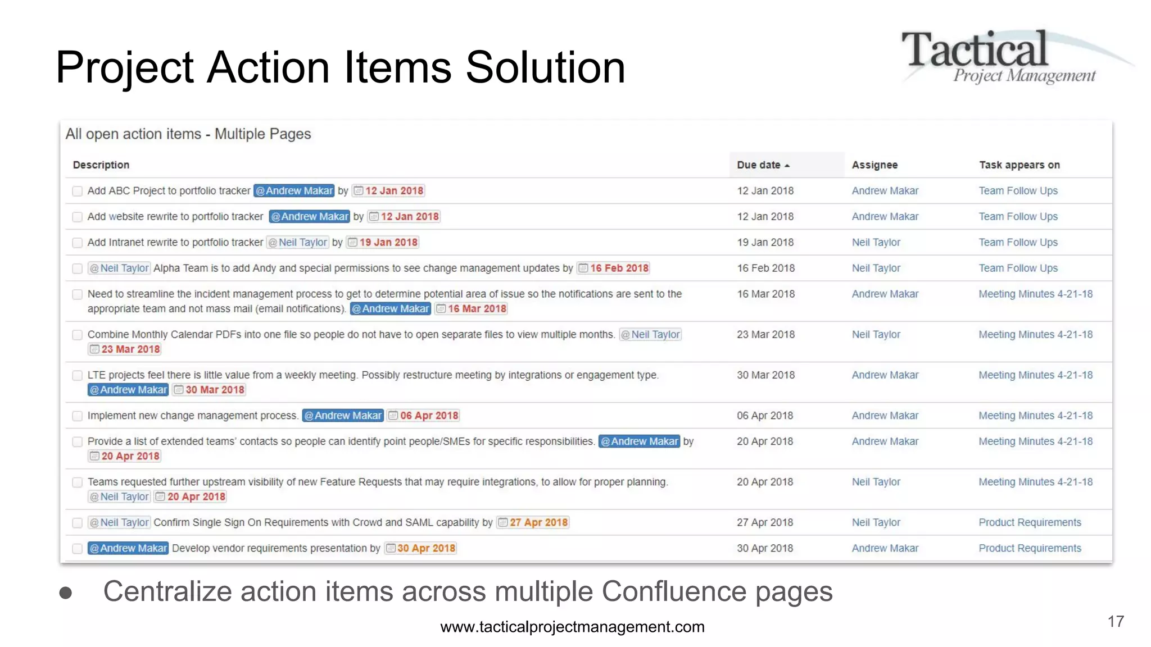Check the upstream visibility Feature Requests checkbox
This screenshot has width=1151, height=647.
pos(78,482)
